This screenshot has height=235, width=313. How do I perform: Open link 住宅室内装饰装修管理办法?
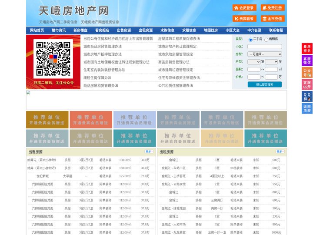point(104,70)
